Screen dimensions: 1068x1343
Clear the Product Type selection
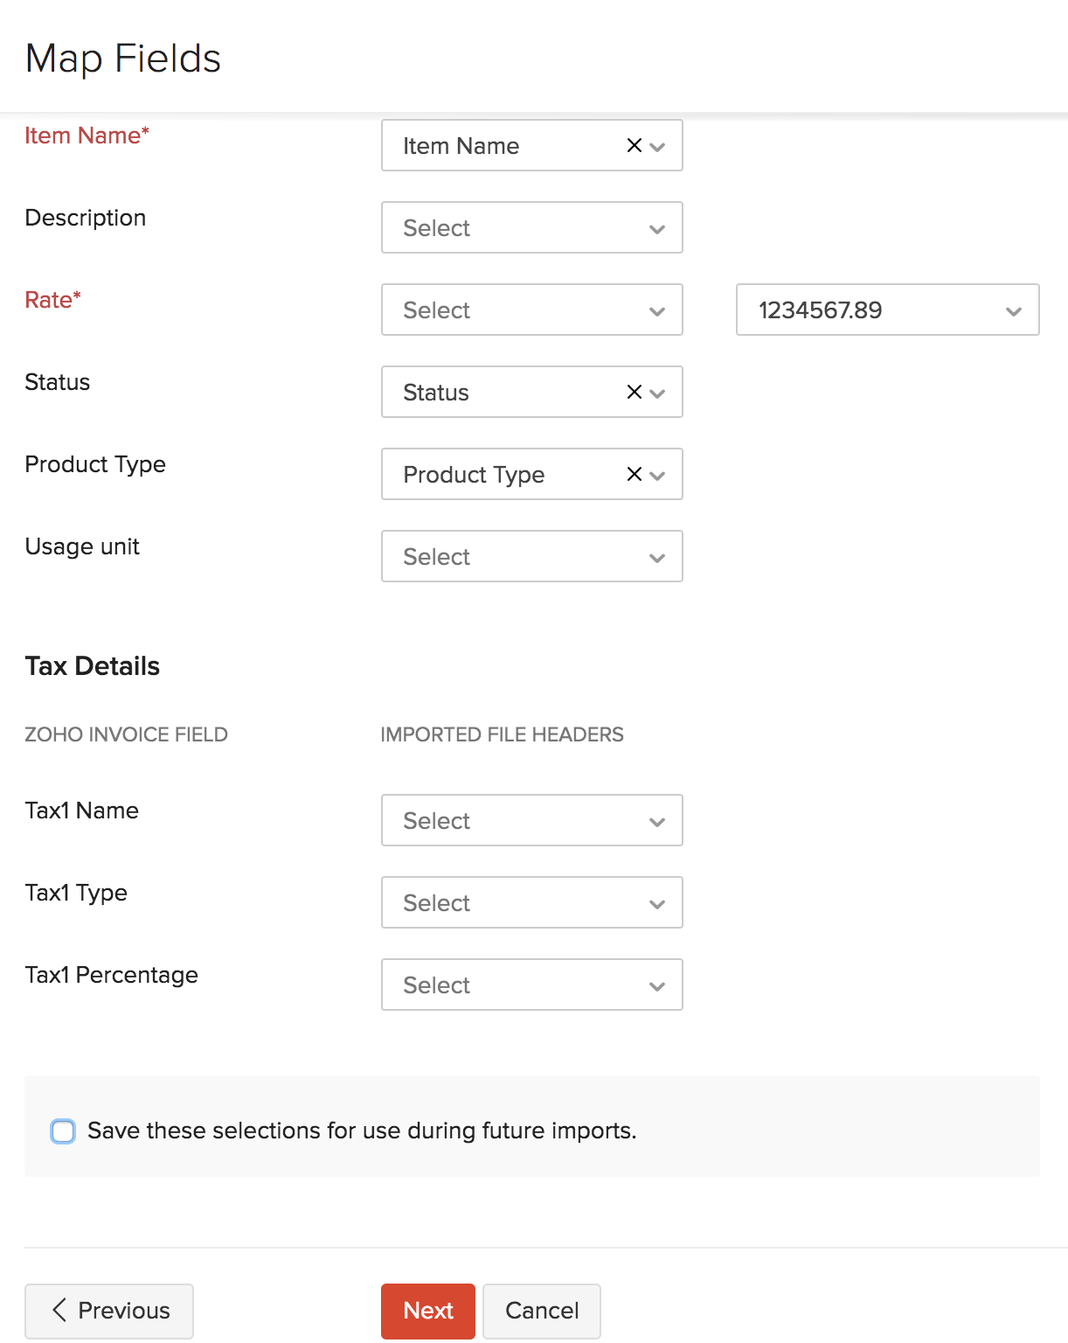click(633, 474)
